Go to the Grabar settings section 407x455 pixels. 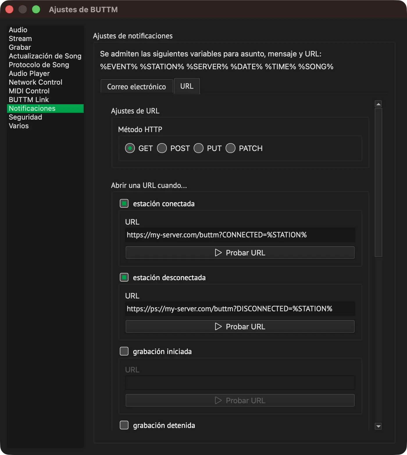(x=45, y=47)
